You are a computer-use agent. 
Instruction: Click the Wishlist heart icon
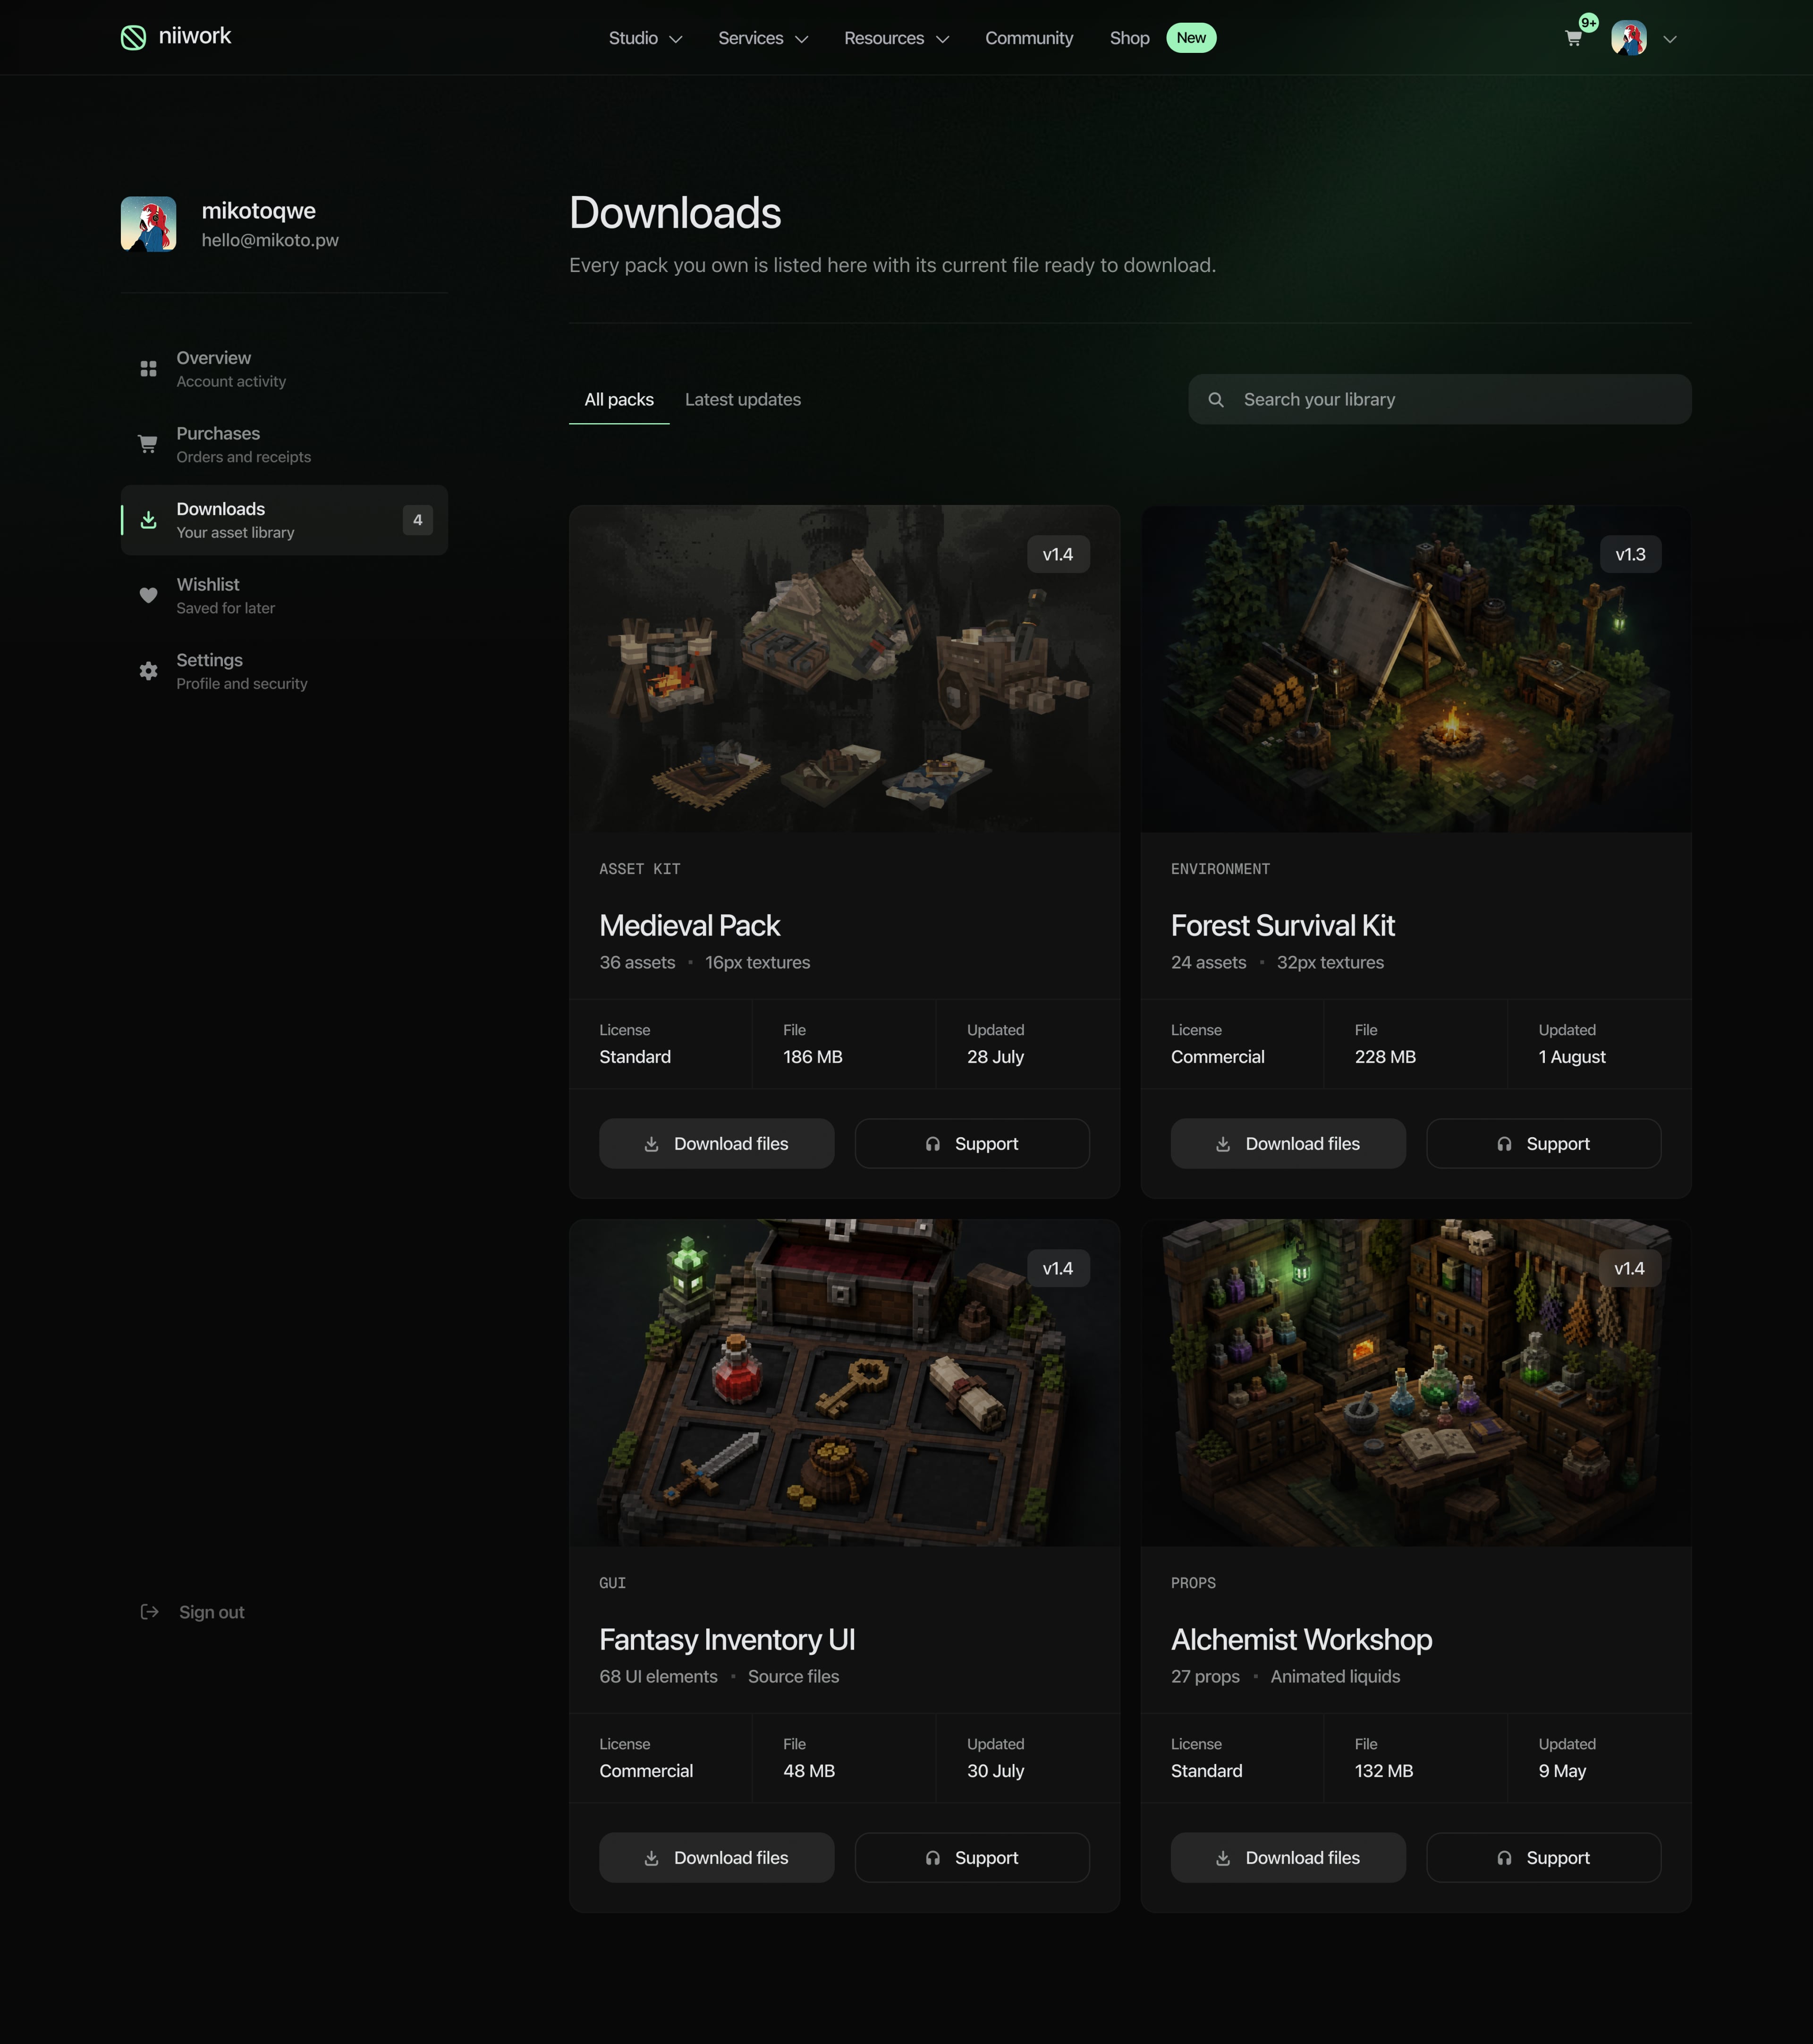[x=148, y=595]
